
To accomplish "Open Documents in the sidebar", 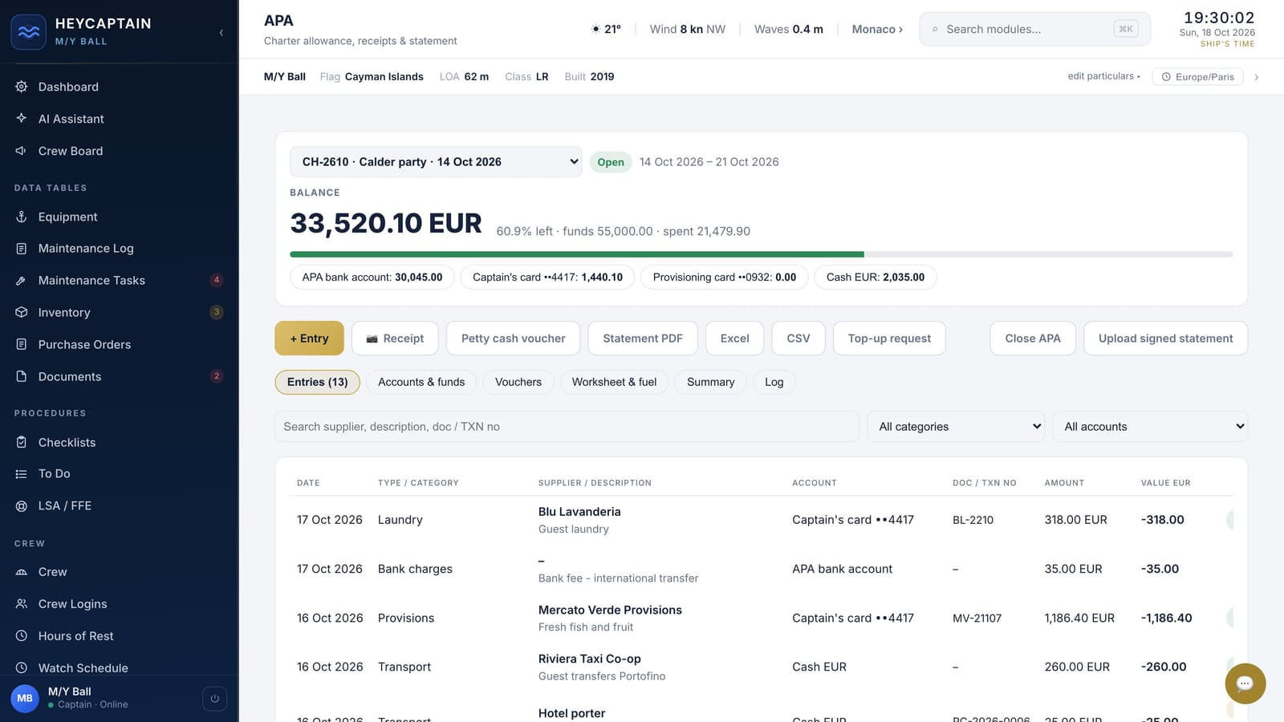I will [x=119, y=376].
